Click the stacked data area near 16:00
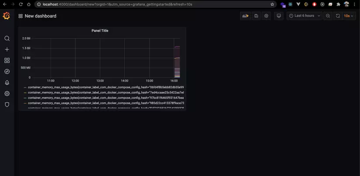Image resolution: width=360 pixels, height=176 pixels. pos(177,62)
